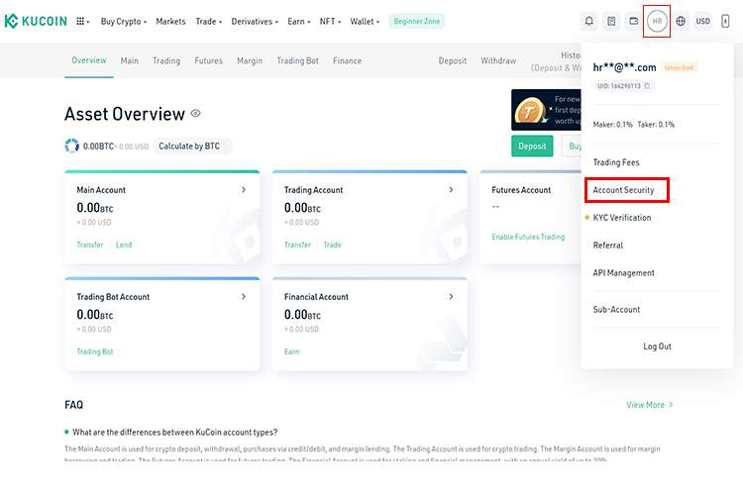Open Financial Account chevron arrow

click(451, 297)
